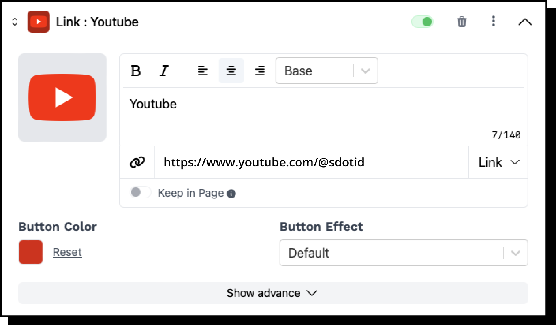Align text to the left

click(x=203, y=71)
